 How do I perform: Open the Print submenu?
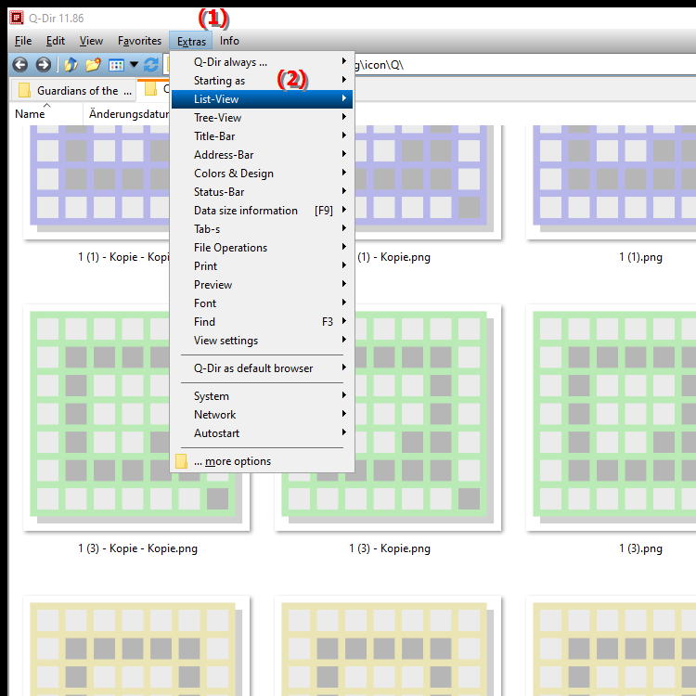tap(262, 266)
